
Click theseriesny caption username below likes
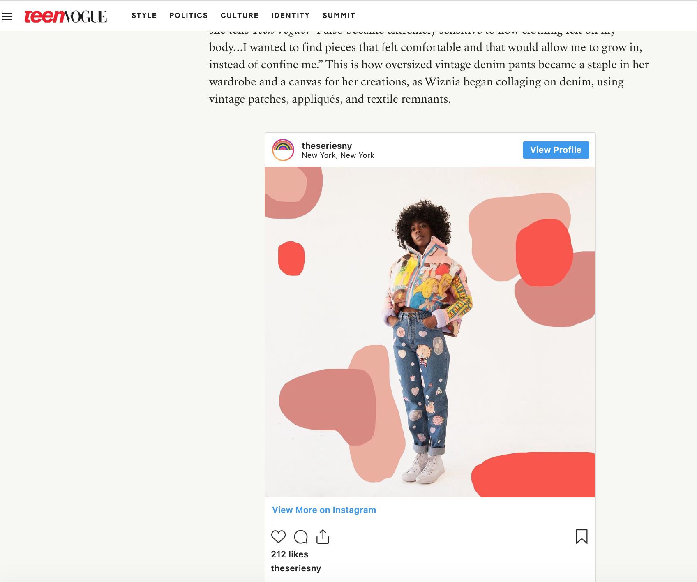(x=296, y=568)
